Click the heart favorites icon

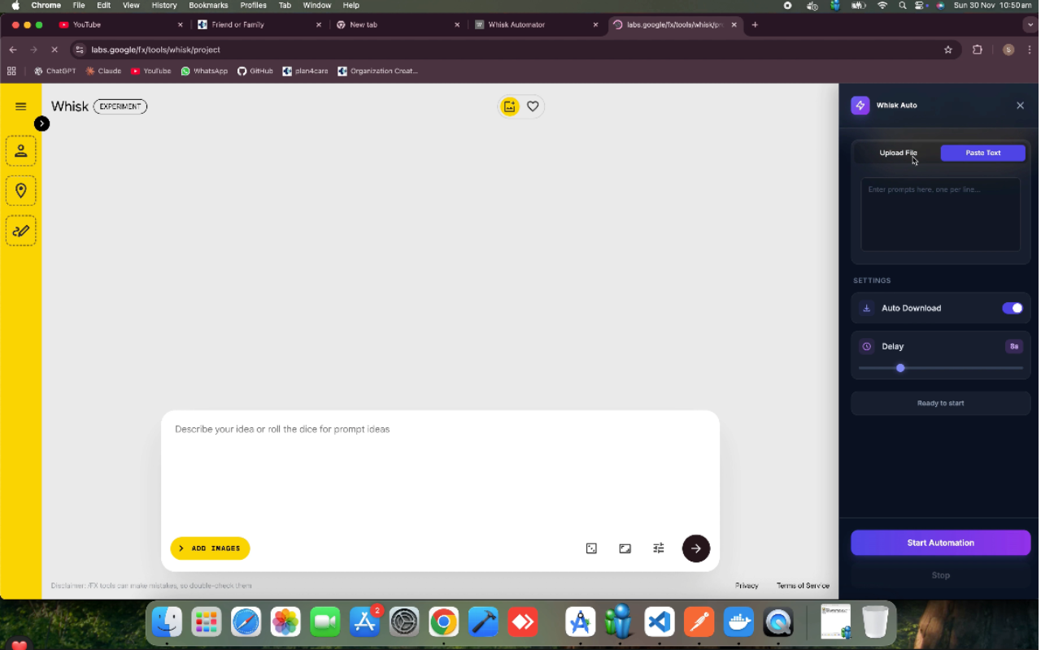pyautogui.click(x=533, y=106)
